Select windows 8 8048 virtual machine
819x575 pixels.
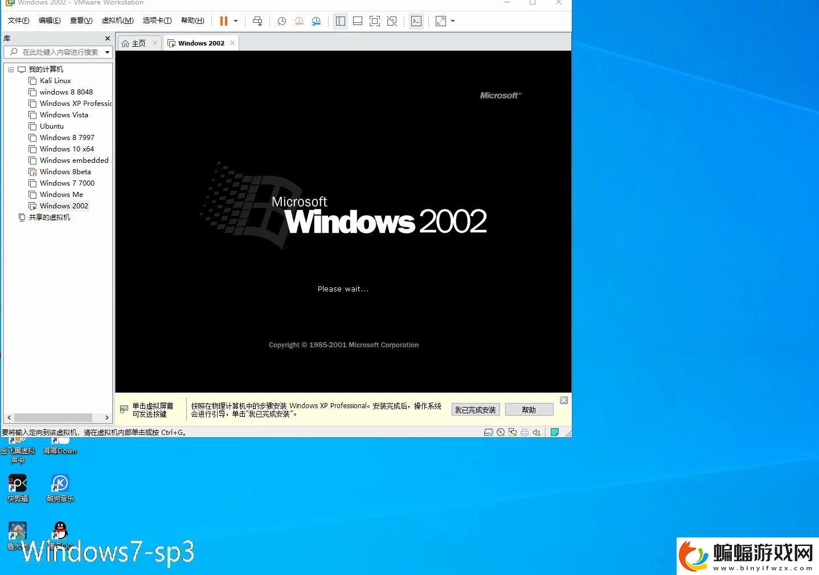click(x=65, y=92)
